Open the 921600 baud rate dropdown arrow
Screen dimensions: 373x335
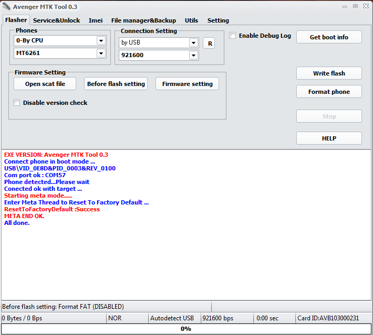pyautogui.click(x=194, y=56)
